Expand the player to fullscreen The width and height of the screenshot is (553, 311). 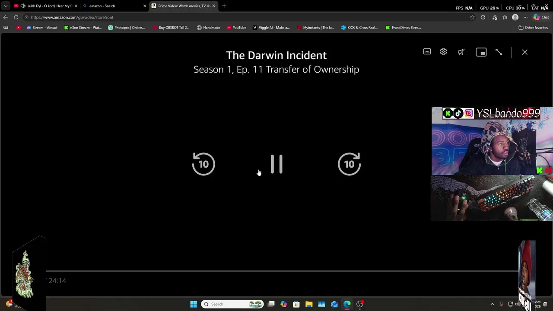point(499,52)
